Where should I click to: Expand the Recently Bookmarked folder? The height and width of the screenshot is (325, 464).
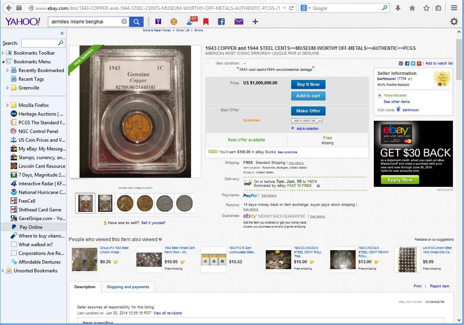pyautogui.click(x=8, y=70)
